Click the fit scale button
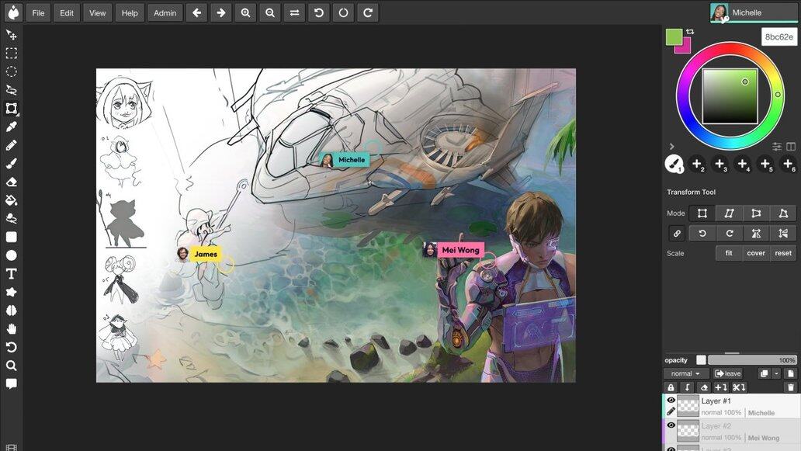 click(x=729, y=253)
